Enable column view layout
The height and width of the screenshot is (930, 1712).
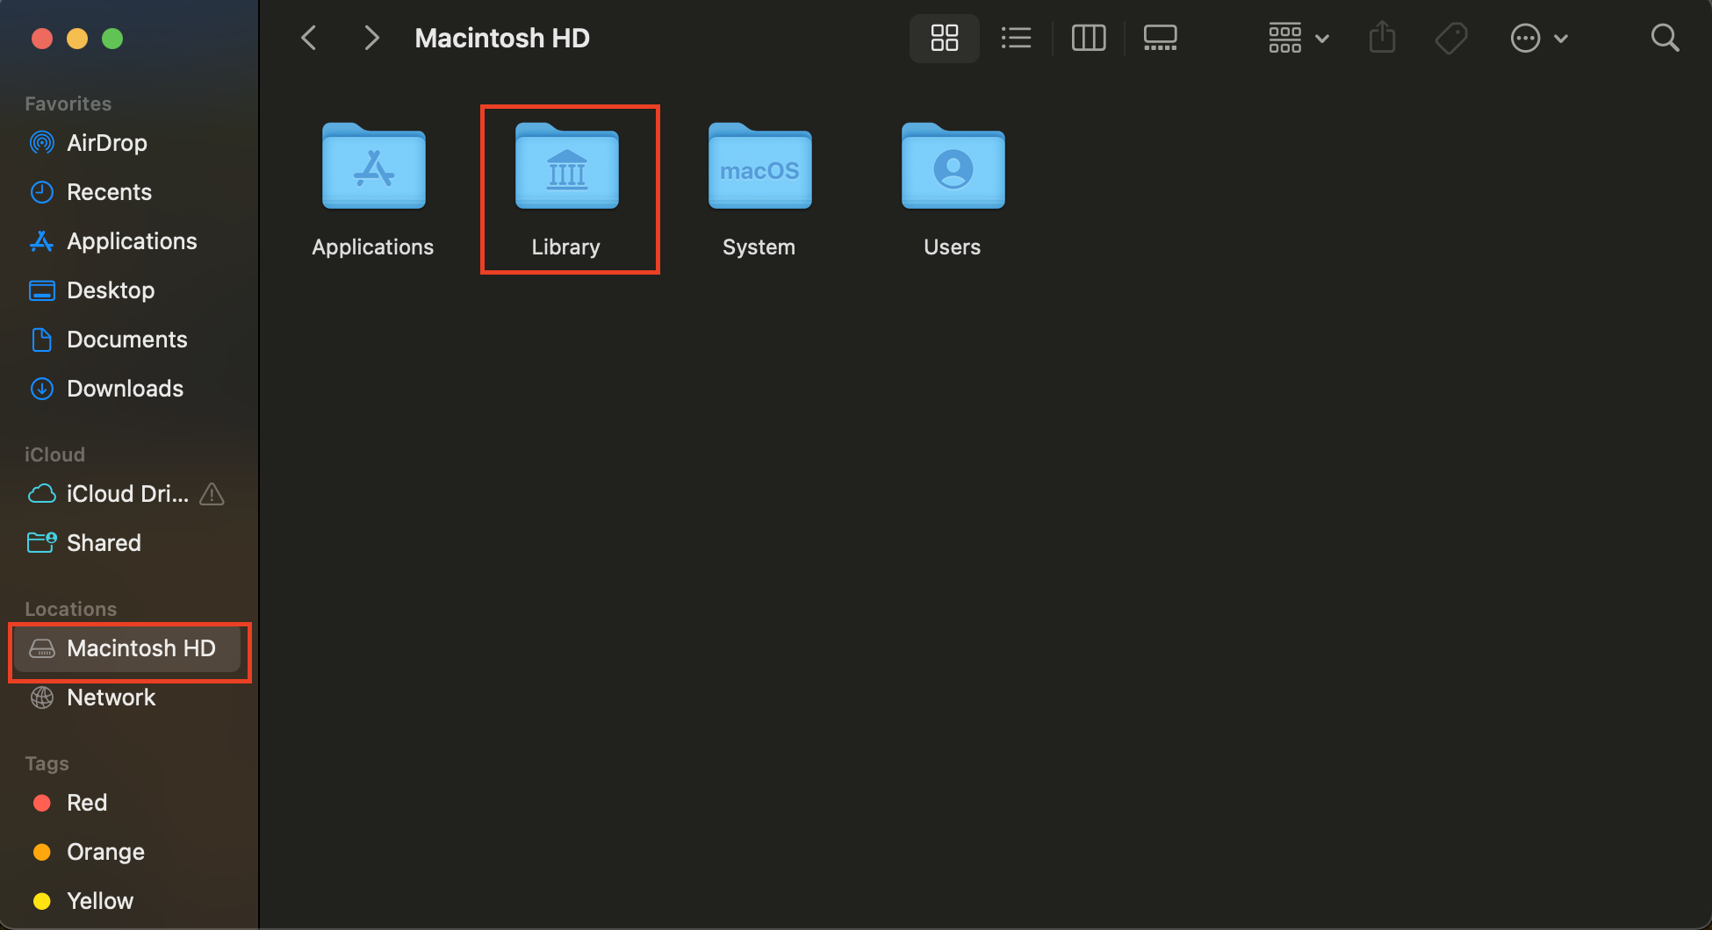[1088, 38]
